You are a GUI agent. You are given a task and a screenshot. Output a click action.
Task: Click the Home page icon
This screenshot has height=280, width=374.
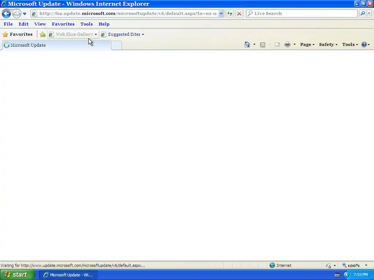[247, 44]
